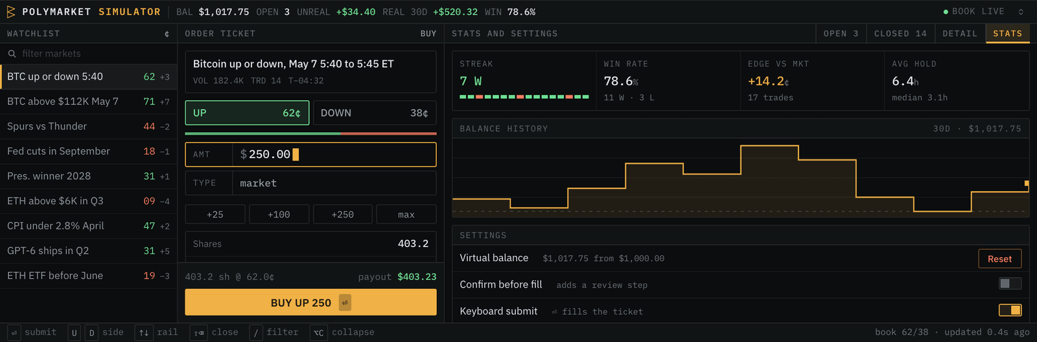Expand the top-right up/down chevron control
Viewport: 1037px width, 342px height.
pos(1021,12)
